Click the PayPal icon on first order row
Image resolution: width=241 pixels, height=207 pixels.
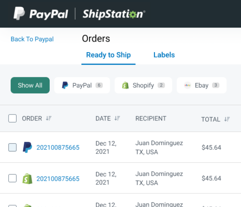(x=27, y=147)
